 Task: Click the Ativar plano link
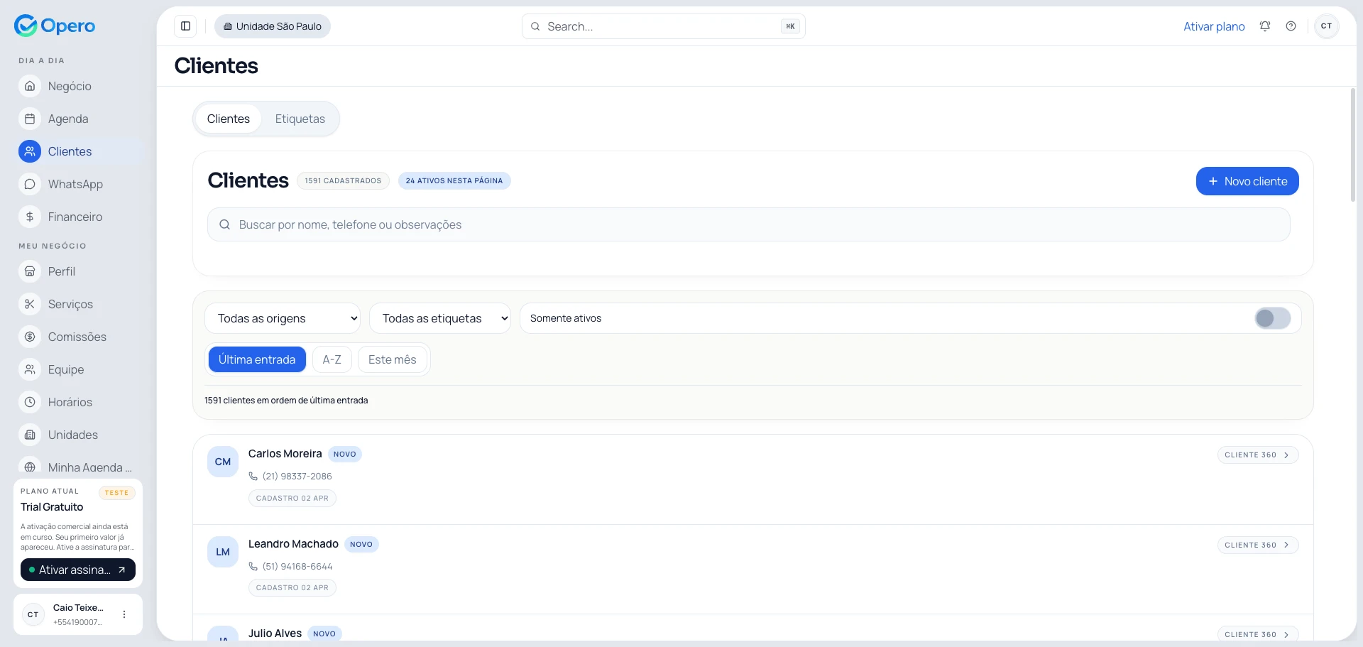click(1213, 26)
